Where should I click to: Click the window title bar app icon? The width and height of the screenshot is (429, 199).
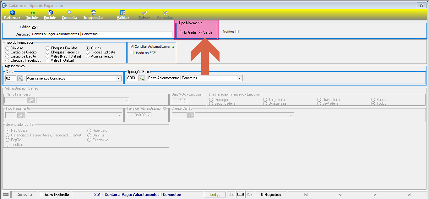coord(5,5)
